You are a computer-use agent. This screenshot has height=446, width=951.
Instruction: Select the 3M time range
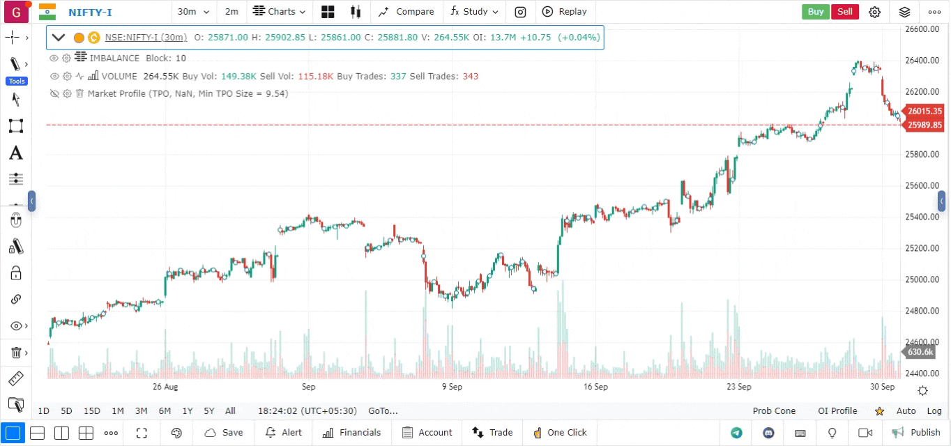(x=141, y=411)
